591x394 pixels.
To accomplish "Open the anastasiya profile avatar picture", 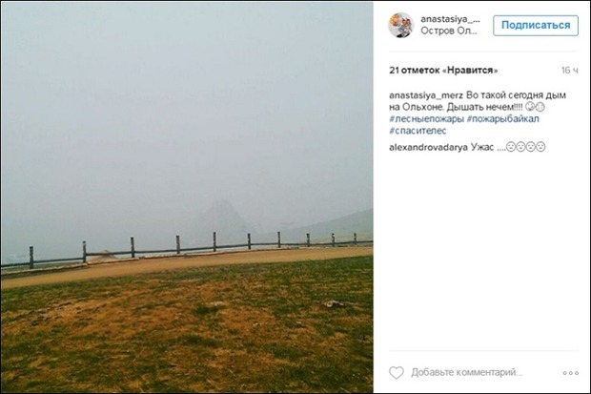I will [401, 25].
